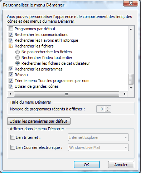Click the recent programs number field
141x173 pixels.
click(x=101, y=109)
